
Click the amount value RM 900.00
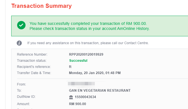coord(77,104)
